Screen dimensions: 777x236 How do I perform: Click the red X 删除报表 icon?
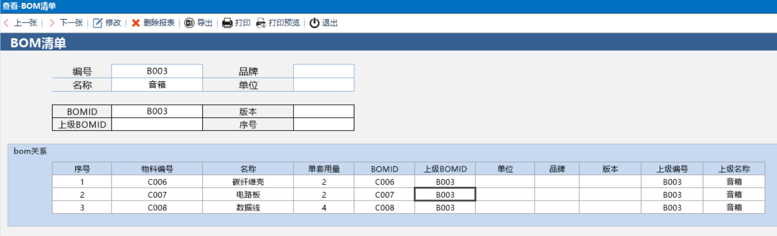click(x=136, y=23)
